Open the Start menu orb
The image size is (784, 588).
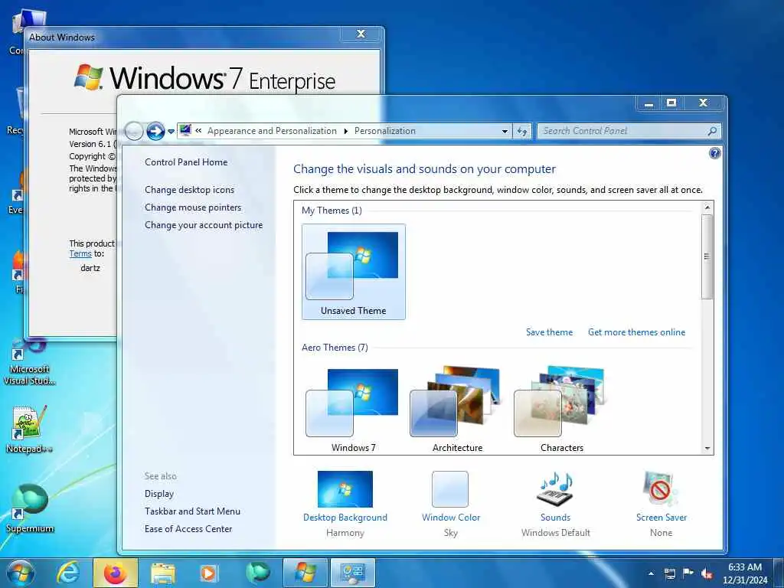[x=20, y=573]
